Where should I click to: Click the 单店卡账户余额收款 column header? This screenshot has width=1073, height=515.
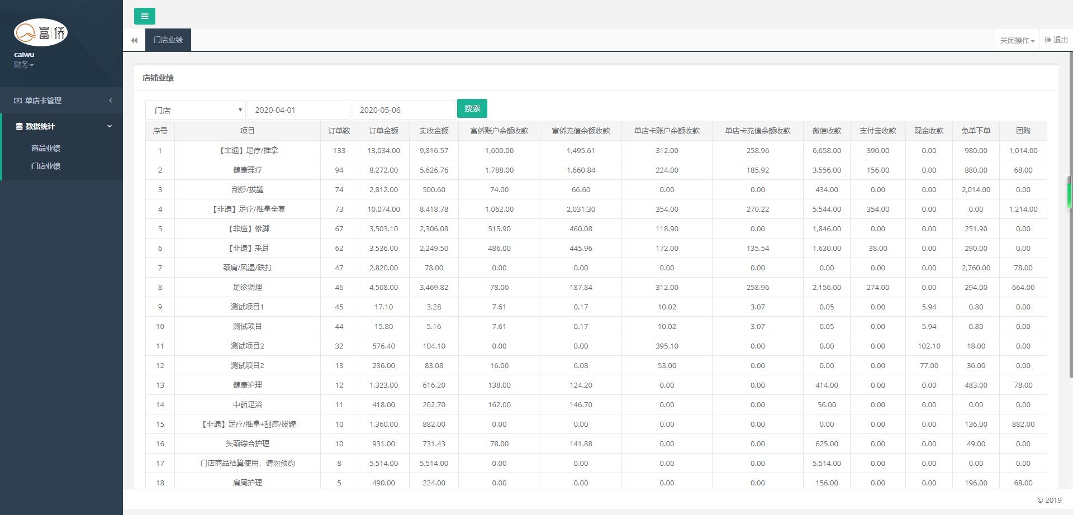click(x=667, y=131)
